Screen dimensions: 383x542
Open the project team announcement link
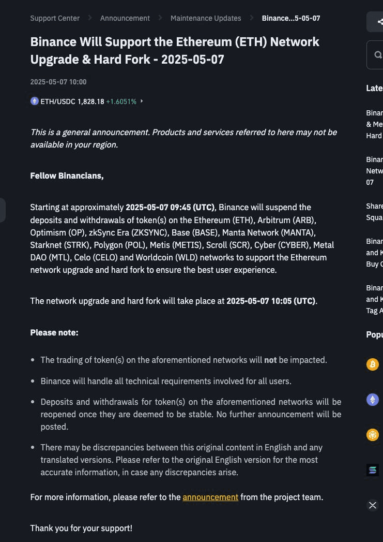coord(210,497)
